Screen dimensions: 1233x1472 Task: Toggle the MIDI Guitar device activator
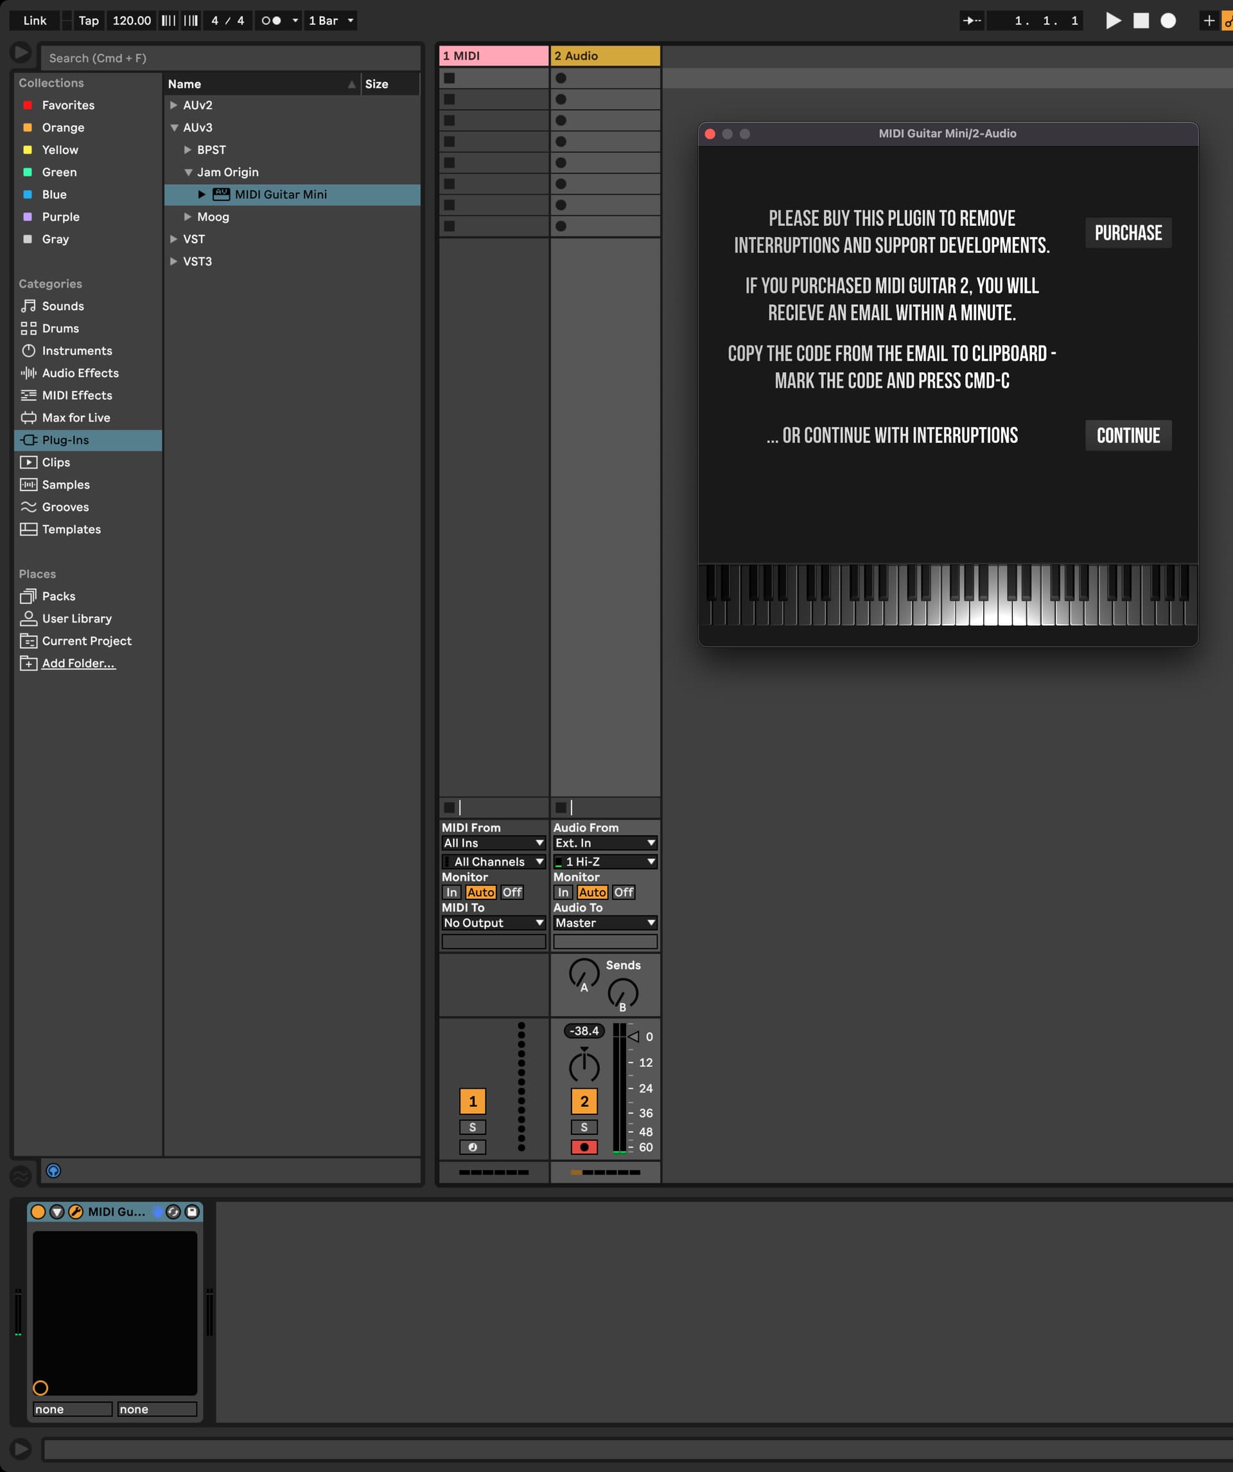[39, 1211]
